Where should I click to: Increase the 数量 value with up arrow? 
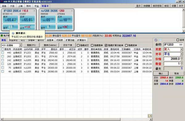[x=182, y=63]
